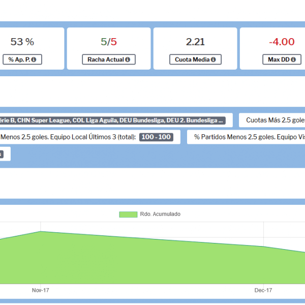Open the Racha Actual button

109,59
